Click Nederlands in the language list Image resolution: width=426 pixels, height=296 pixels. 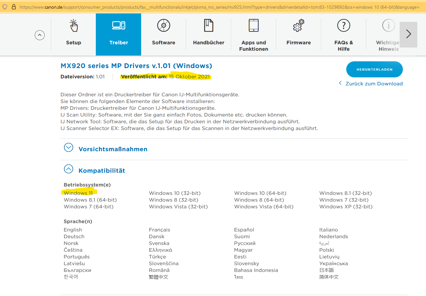click(334, 237)
